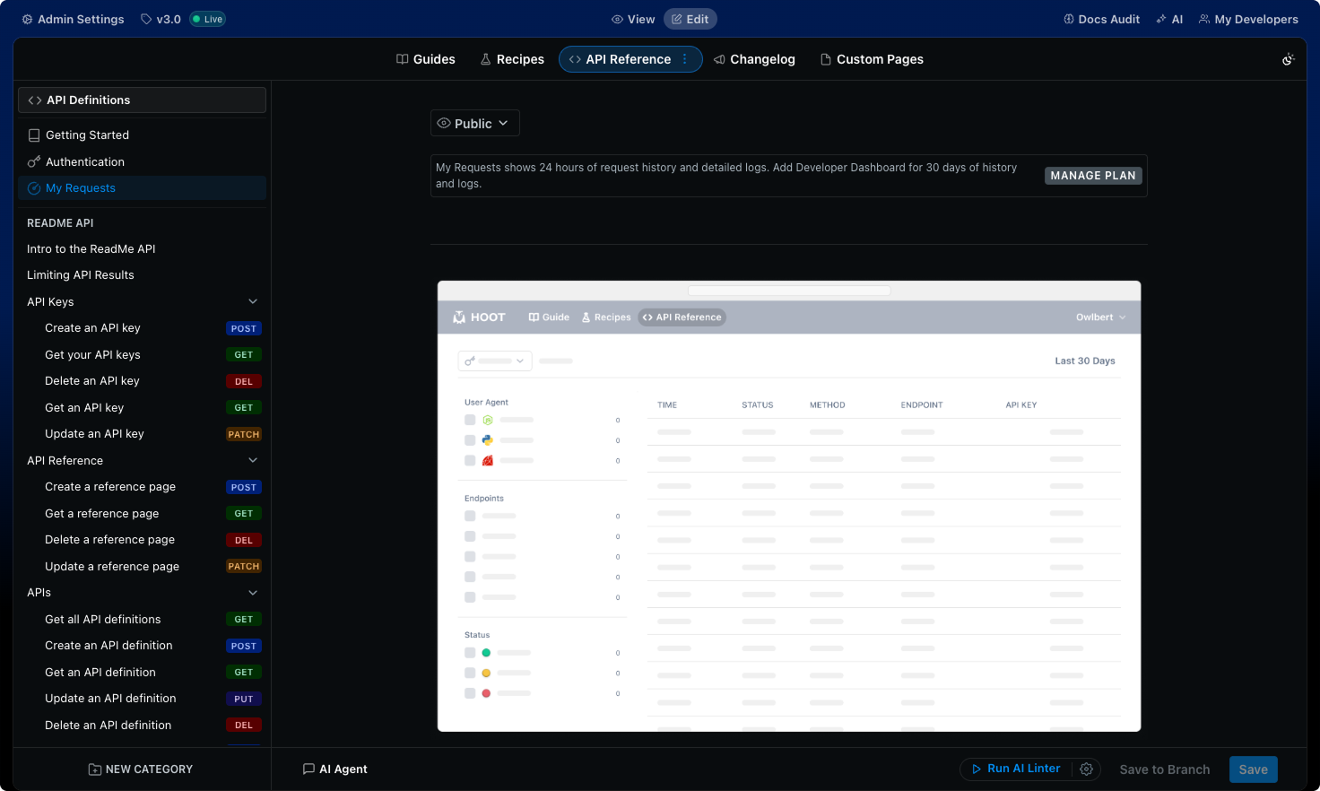This screenshot has height=791, width=1320.
Task: Click API Definitions code brackets icon
Action: point(35,100)
